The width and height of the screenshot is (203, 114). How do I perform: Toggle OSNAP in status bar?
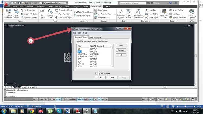tap(65, 99)
